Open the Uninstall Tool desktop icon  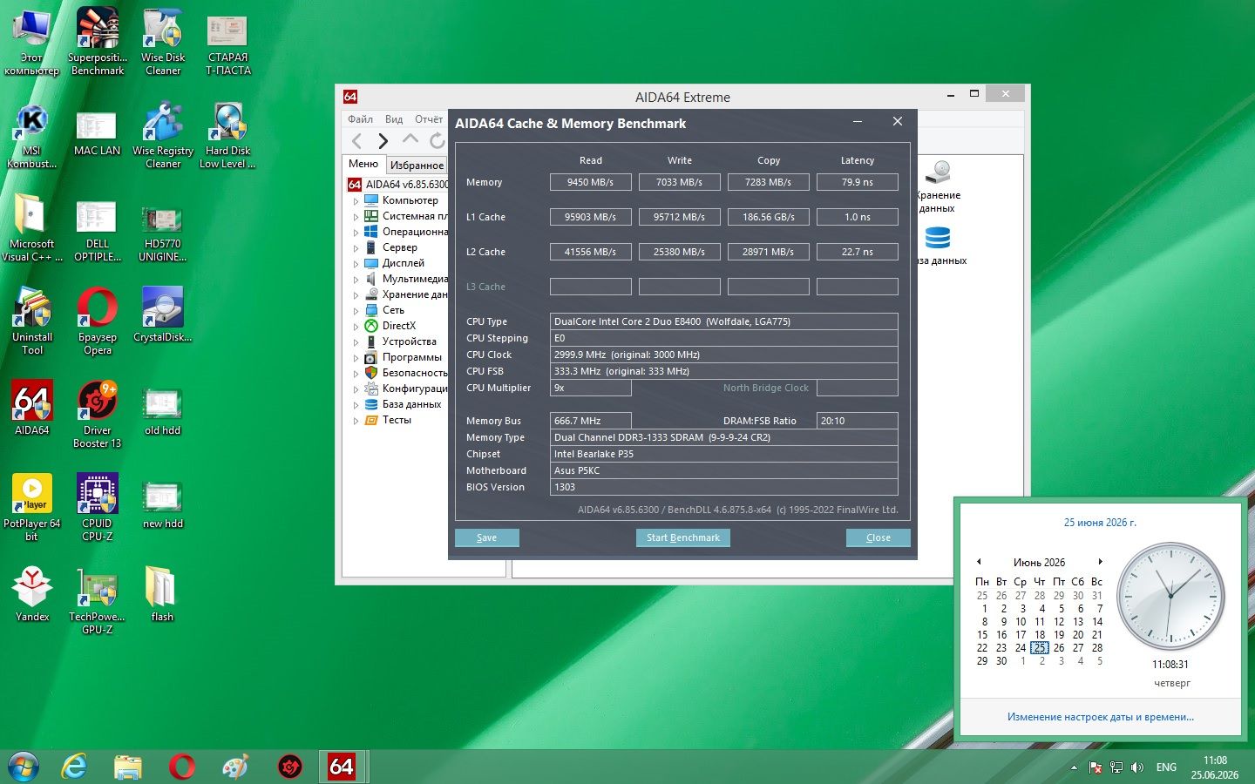click(x=31, y=321)
